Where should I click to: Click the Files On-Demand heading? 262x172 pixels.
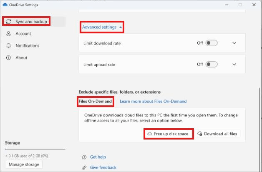click(95, 102)
